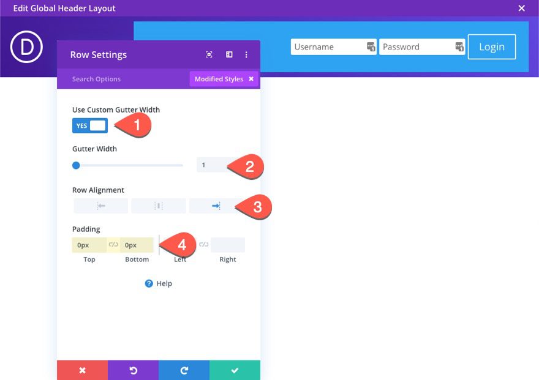Select left row alignment
Viewport: 539px width, 380px height.
(100, 206)
